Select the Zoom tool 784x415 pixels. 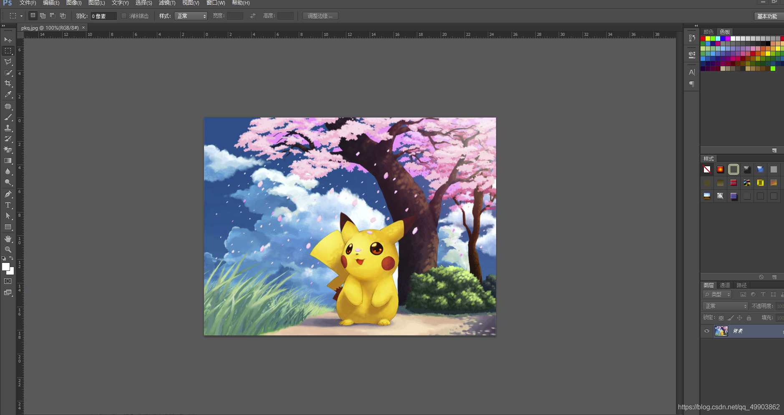[8, 250]
